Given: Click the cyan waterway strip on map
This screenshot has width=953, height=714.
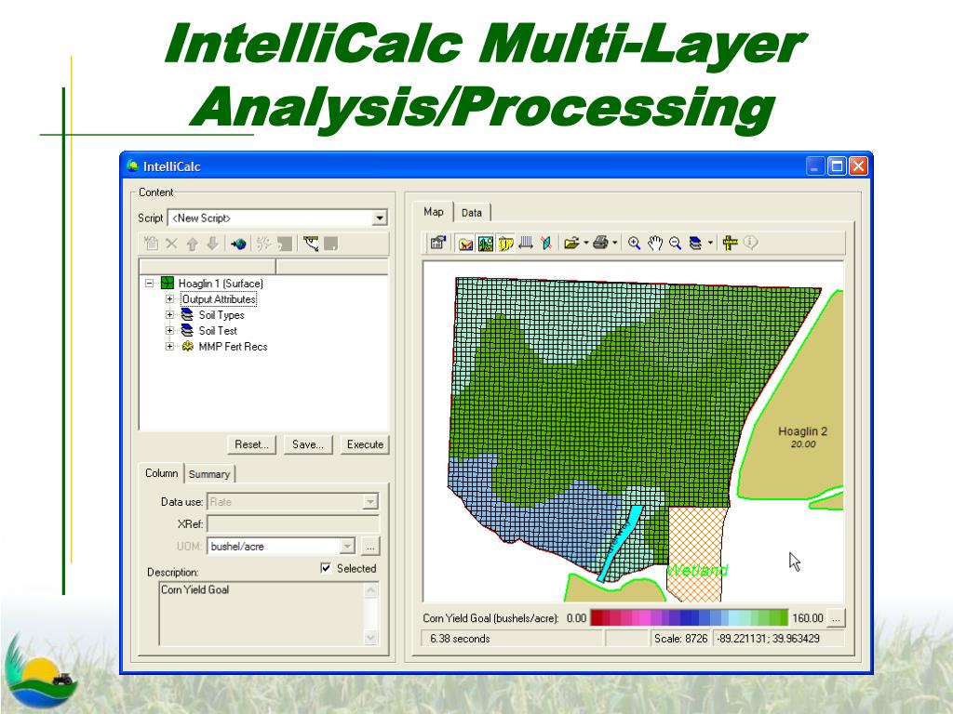Looking at the screenshot, I should click(x=621, y=542).
